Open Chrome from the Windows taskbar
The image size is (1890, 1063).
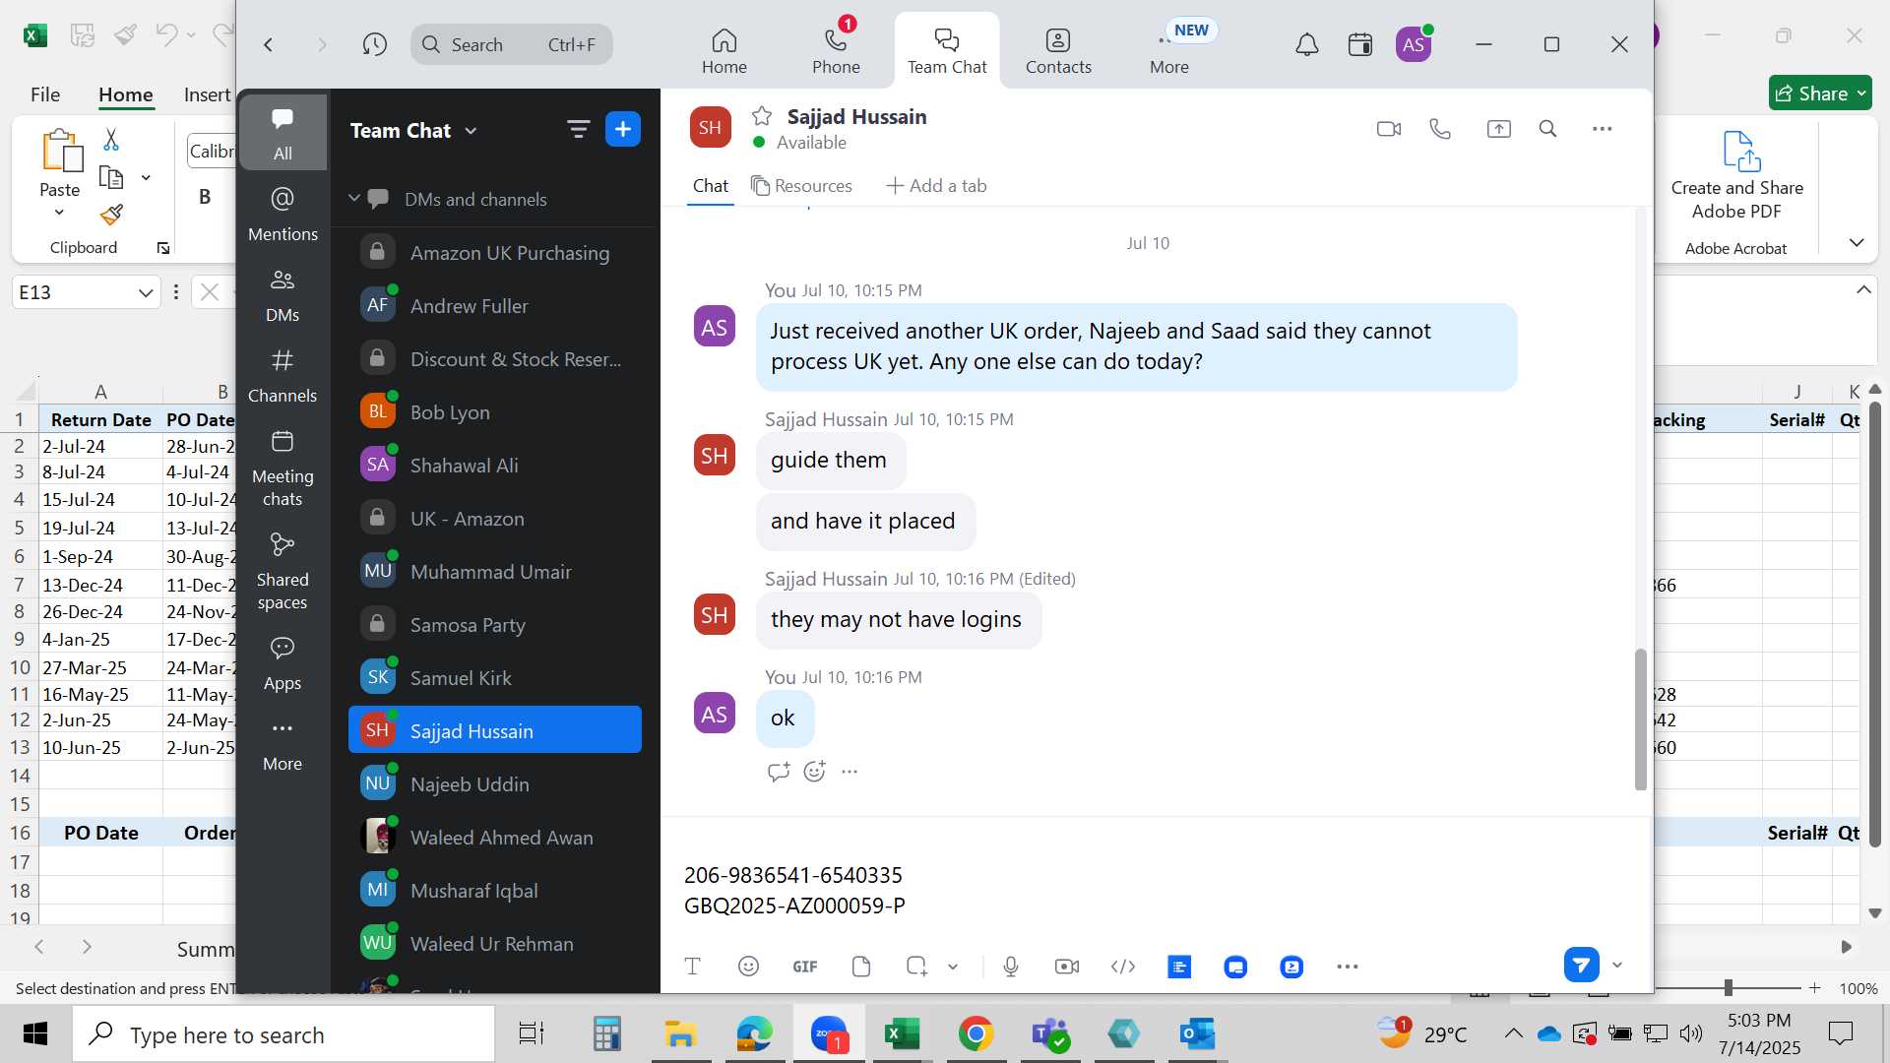click(x=976, y=1033)
